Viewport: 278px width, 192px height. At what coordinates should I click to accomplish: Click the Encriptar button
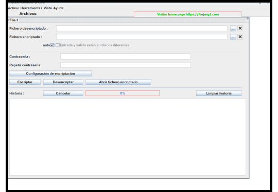point(25,82)
